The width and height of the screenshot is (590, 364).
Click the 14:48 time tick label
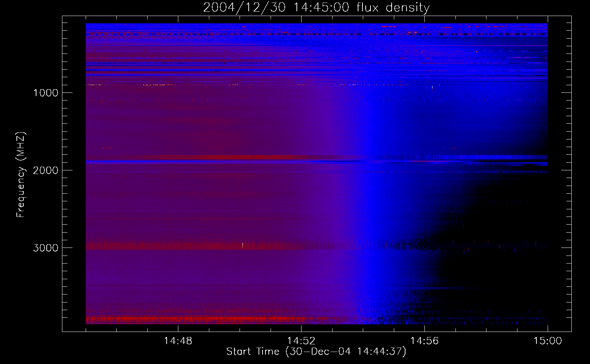tap(178, 341)
